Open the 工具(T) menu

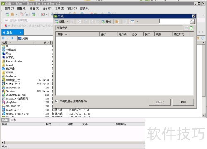60,8
